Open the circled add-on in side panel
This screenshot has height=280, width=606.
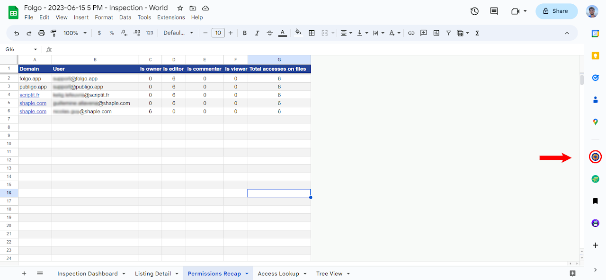pos(596,157)
